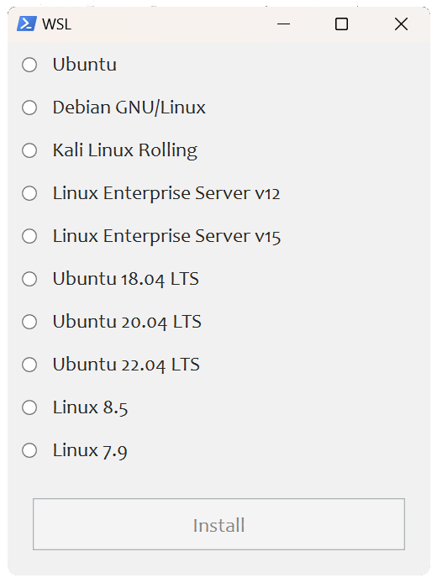Image resolution: width=437 pixels, height=583 pixels.
Task: Click the Install button
Action: (218, 524)
